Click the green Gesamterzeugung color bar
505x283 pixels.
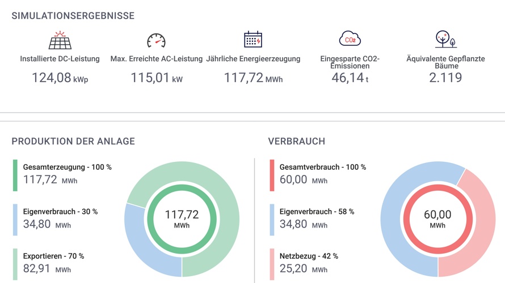click(15, 175)
